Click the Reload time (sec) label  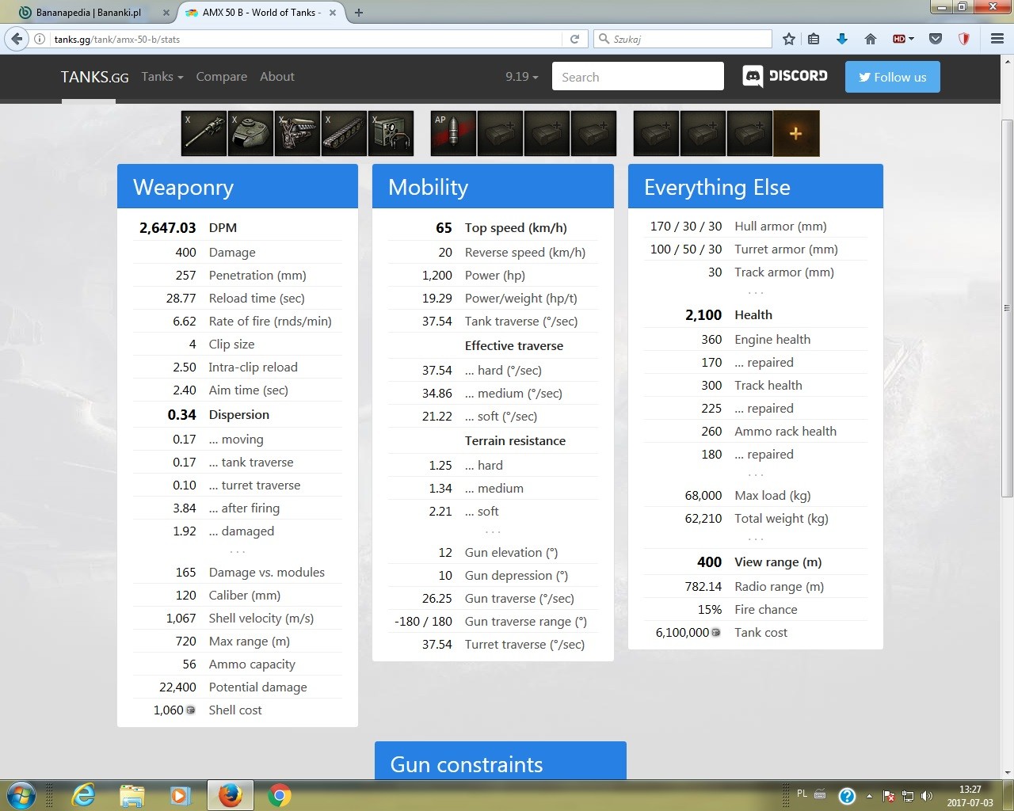pos(257,299)
